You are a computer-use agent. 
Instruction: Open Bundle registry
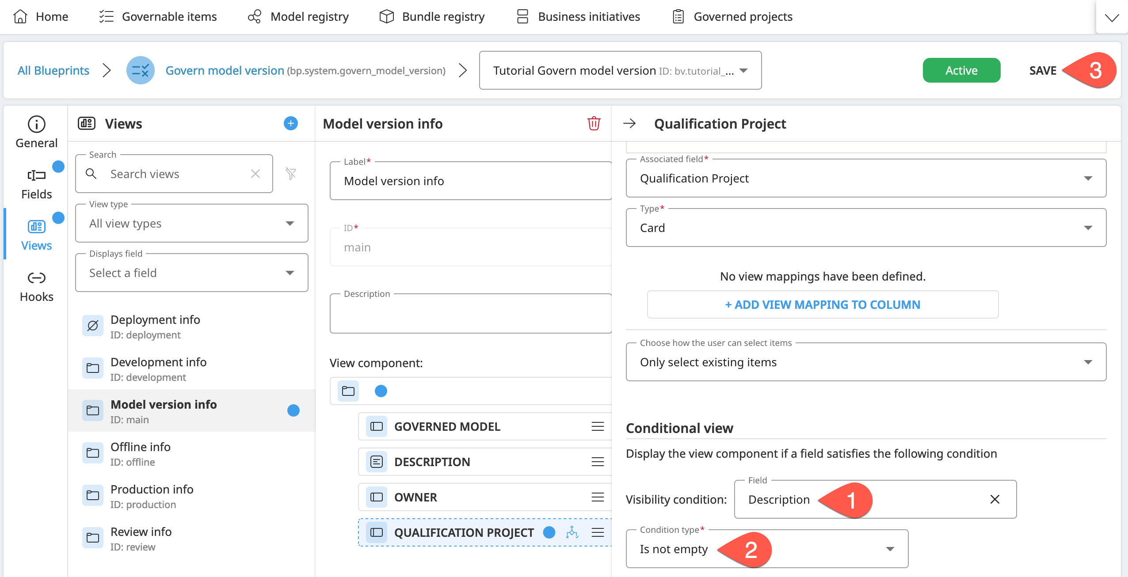tap(432, 17)
